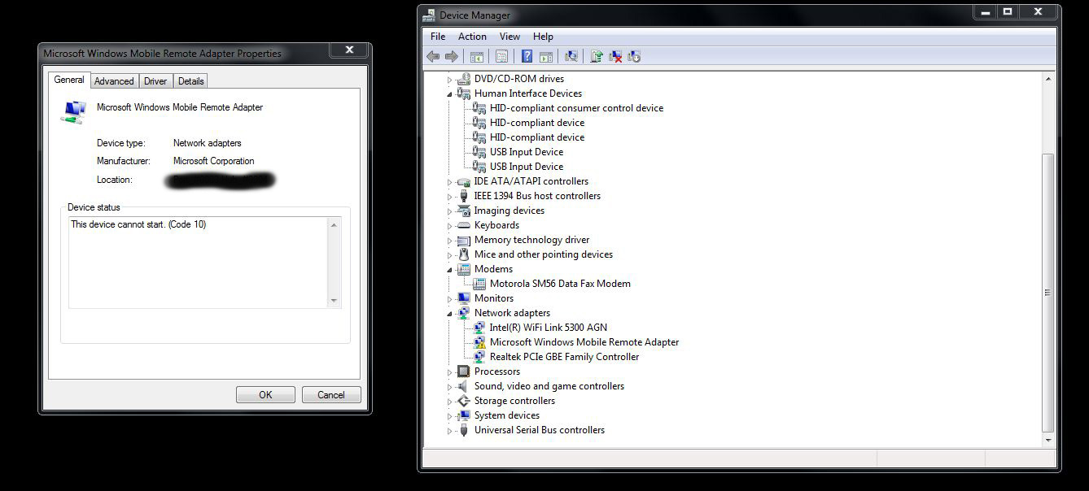The width and height of the screenshot is (1089, 491).
Task: Switch to the Advanced tab in Properties
Action: pyautogui.click(x=114, y=81)
